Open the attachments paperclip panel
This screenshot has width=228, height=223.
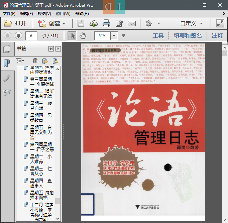pyautogui.click(x=7, y=78)
